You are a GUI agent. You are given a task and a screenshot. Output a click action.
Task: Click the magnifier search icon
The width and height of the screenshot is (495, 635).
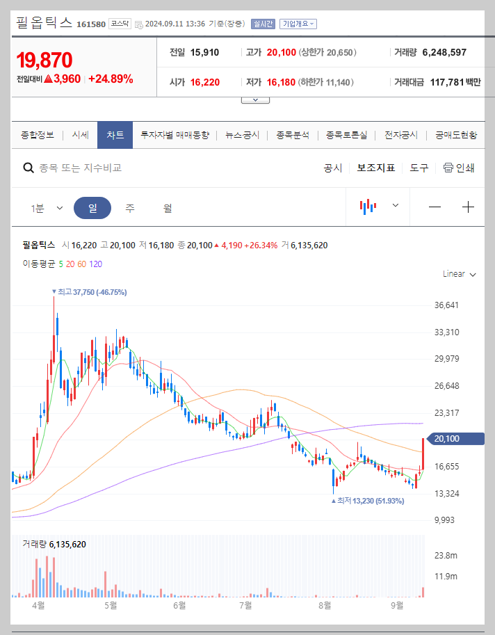pyautogui.click(x=29, y=168)
